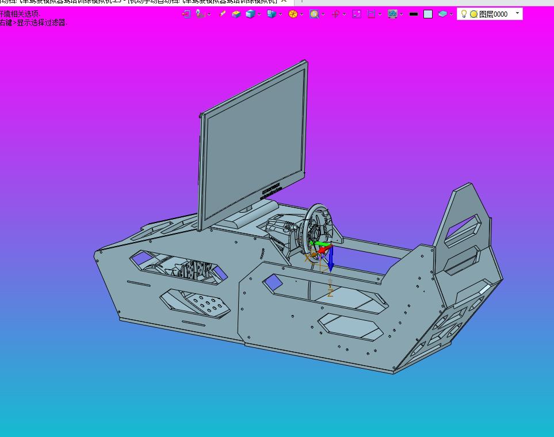Click the yellow-top cube display icon
The height and width of the screenshot is (437, 554).
click(x=236, y=14)
